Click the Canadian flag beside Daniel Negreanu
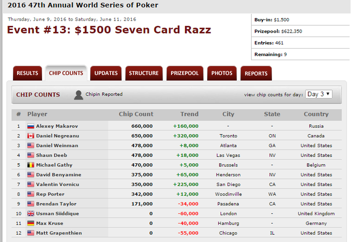This screenshot has height=242, width=351. (x=31, y=136)
